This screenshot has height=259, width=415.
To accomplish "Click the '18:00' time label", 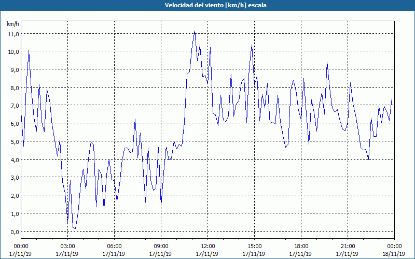I will [301, 247].
